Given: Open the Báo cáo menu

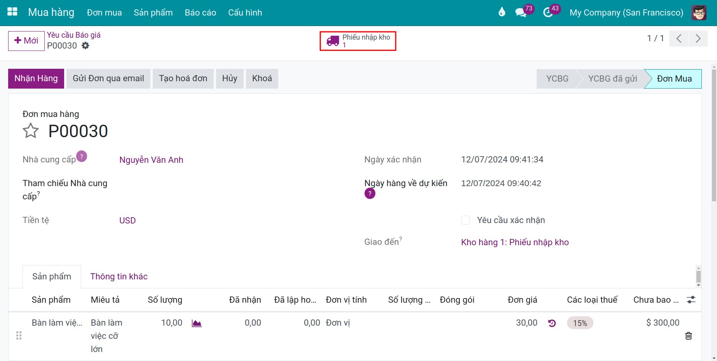Looking at the screenshot, I should 201,12.
